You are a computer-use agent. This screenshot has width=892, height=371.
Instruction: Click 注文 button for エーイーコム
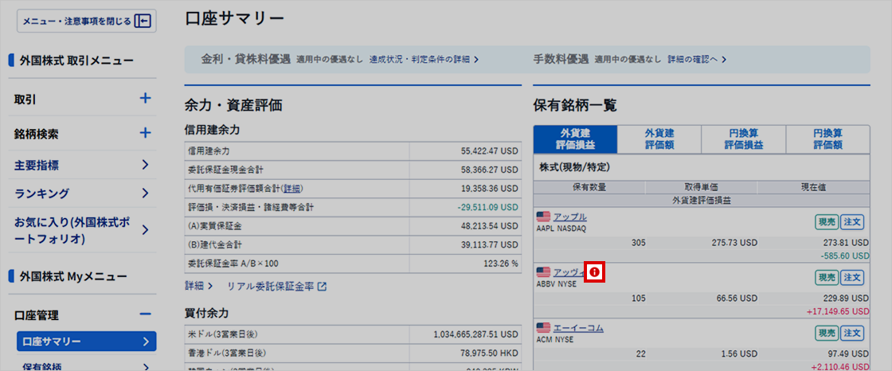tap(852, 333)
